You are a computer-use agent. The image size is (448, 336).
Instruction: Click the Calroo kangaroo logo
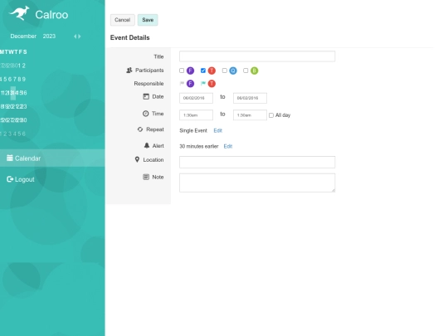(x=19, y=13)
